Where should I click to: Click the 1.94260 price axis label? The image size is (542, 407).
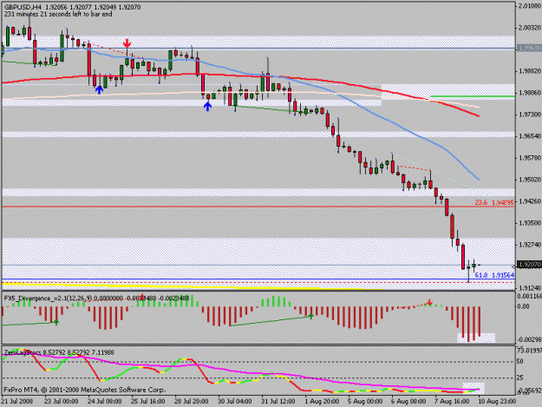click(x=530, y=201)
